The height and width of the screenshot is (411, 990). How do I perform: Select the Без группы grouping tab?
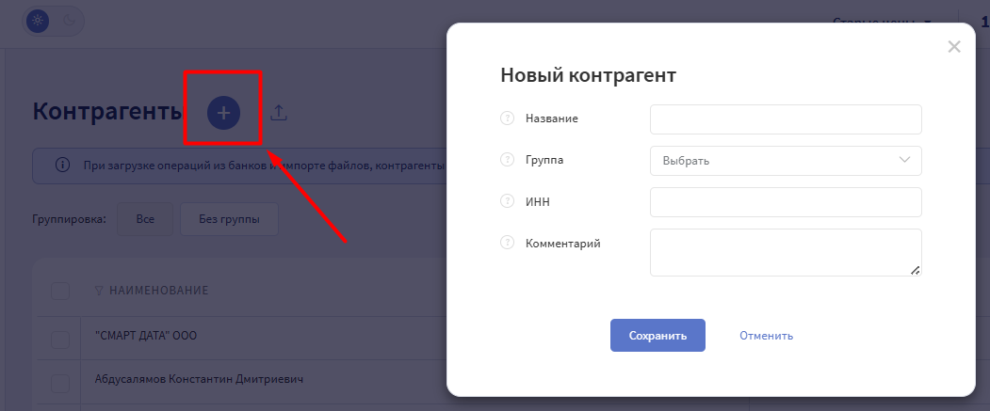pos(229,219)
